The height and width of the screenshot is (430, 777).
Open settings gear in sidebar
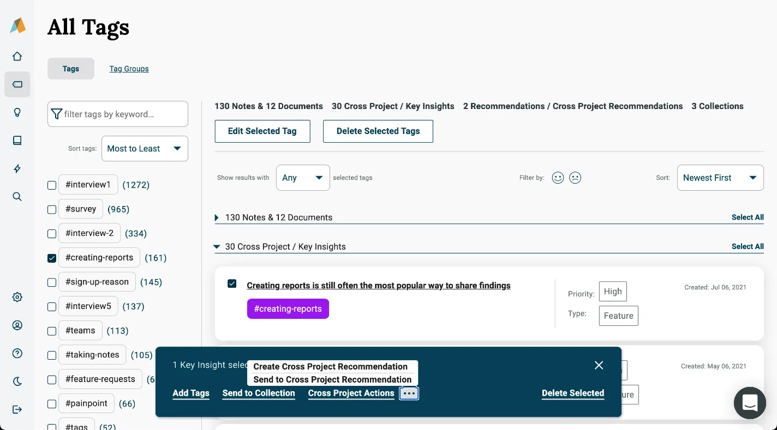coord(17,297)
